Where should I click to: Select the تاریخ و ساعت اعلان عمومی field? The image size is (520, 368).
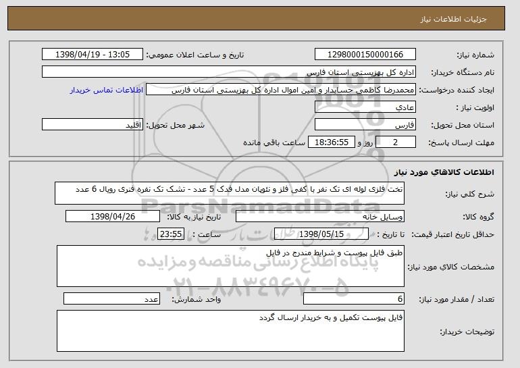pos(93,55)
